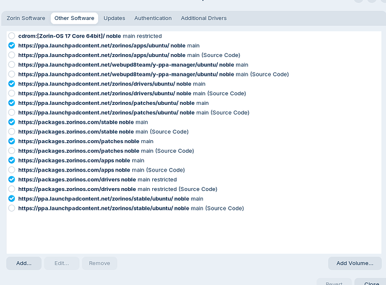Disable packages.zorinos.com/drivers main restricted checkbox

(x=11, y=180)
